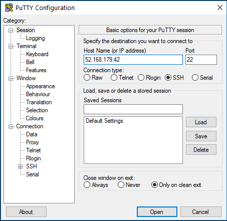227x221 pixels.
Task: Load the selected saved session
Action: [201, 122]
